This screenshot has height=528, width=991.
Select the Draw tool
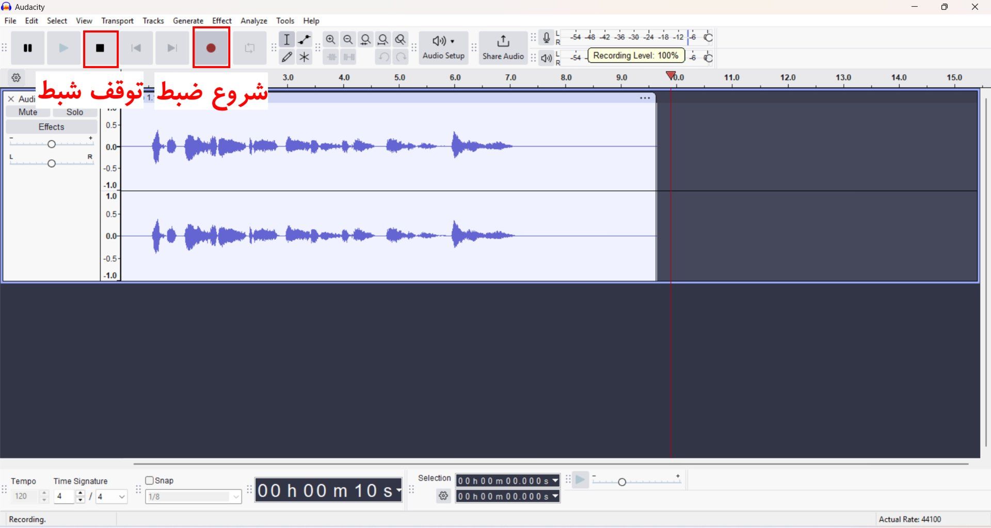click(x=287, y=57)
